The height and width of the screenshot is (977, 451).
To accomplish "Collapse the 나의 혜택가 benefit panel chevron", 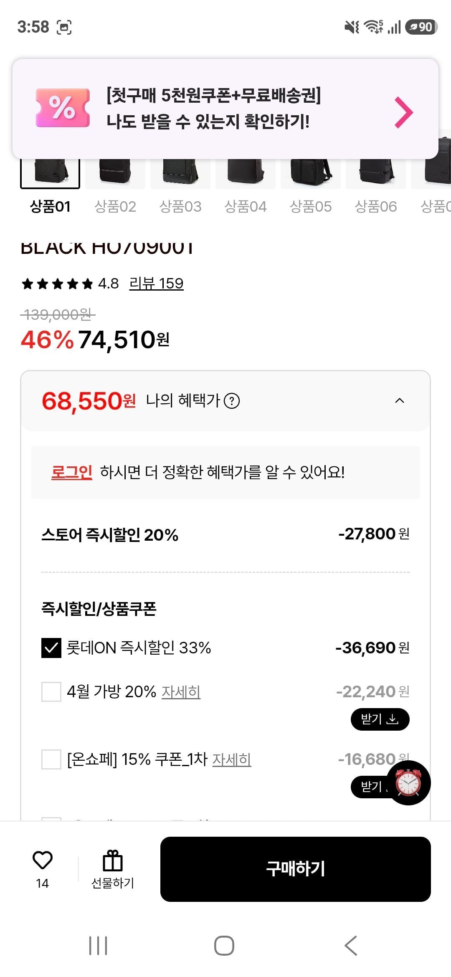I will [399, 401].
